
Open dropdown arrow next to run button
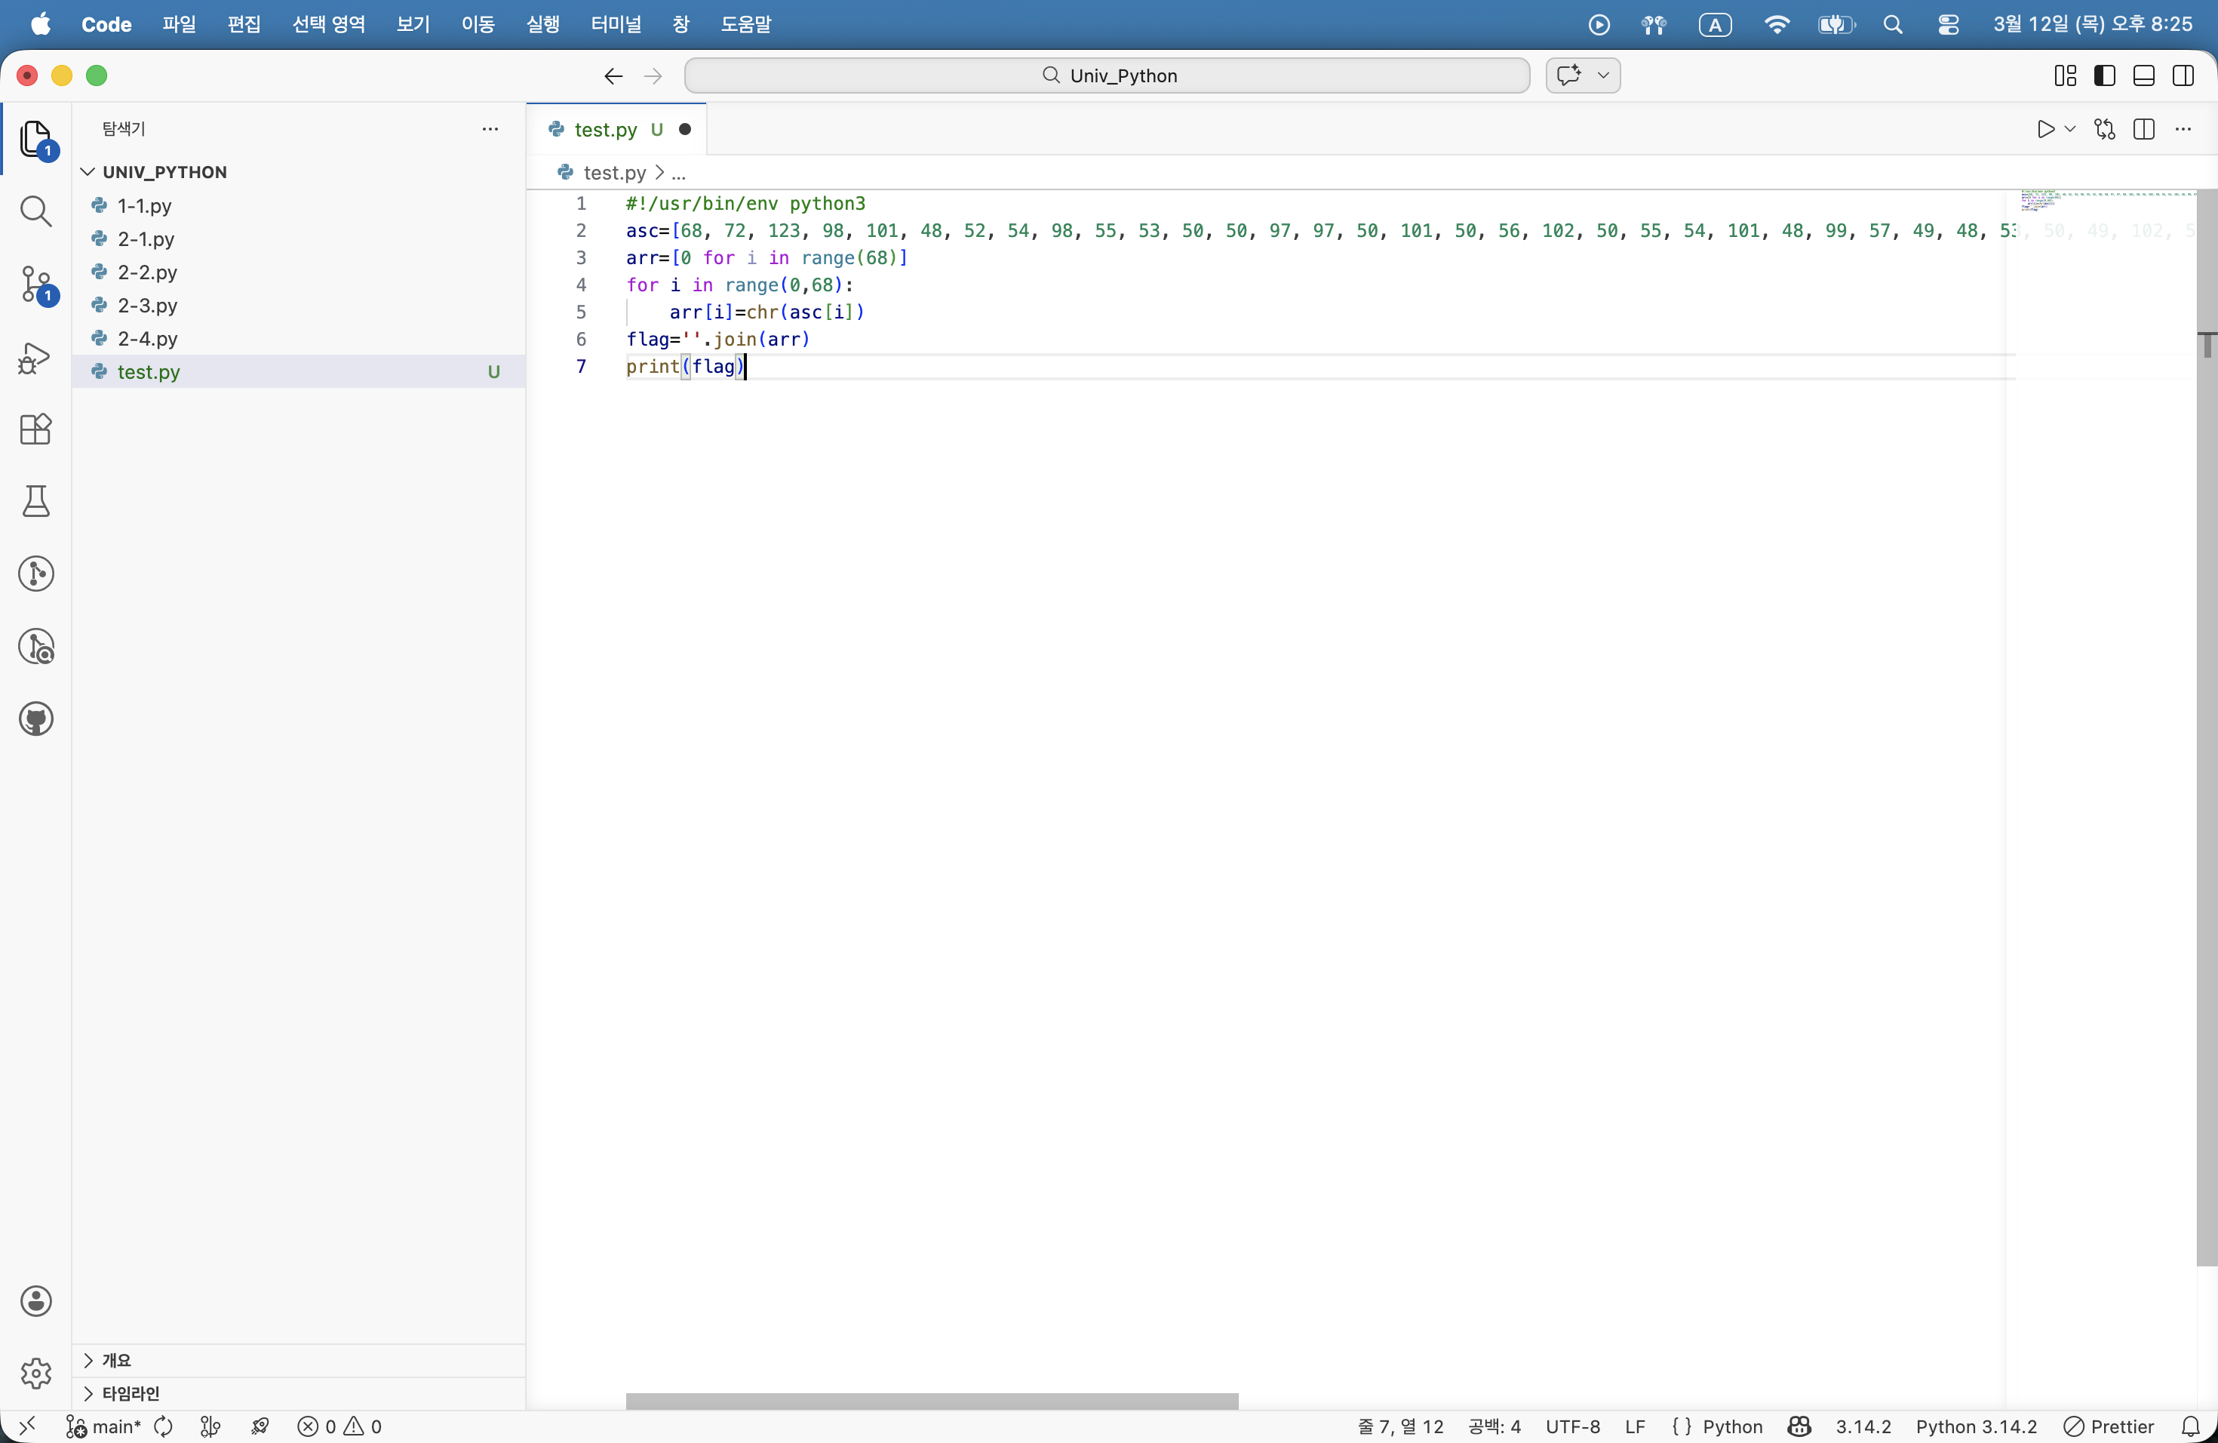coord(2070,130)
